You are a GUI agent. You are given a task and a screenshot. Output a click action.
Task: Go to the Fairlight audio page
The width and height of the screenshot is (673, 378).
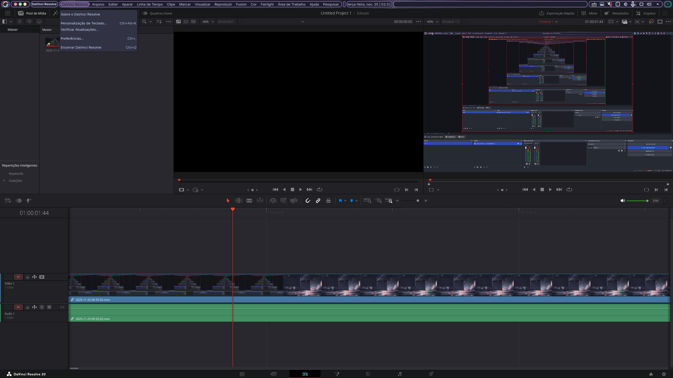click(400, 374)
